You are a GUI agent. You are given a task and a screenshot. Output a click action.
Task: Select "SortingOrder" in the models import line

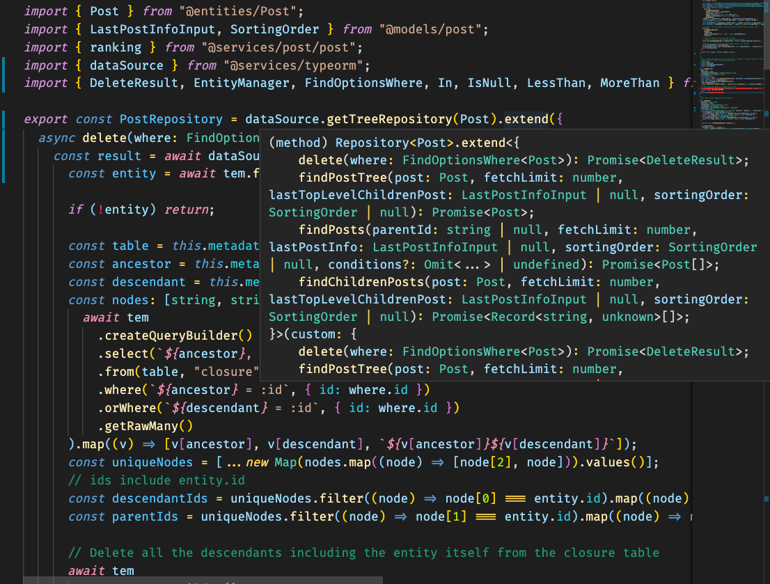[274, 29]
